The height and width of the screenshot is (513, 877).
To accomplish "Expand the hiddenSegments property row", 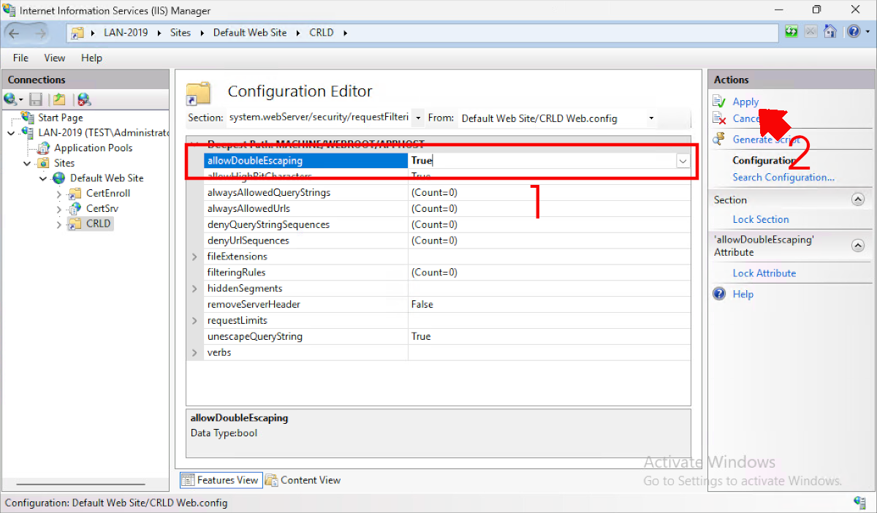I will [x=194, y=289].
